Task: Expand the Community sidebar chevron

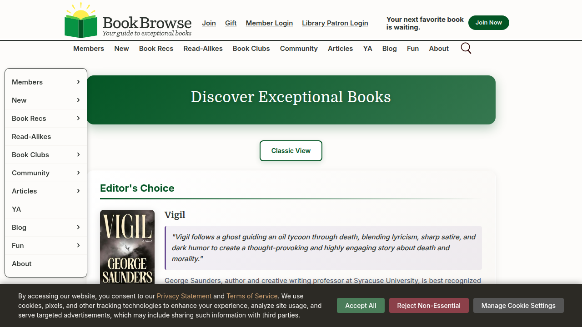Action: click(x=78, y=173)
